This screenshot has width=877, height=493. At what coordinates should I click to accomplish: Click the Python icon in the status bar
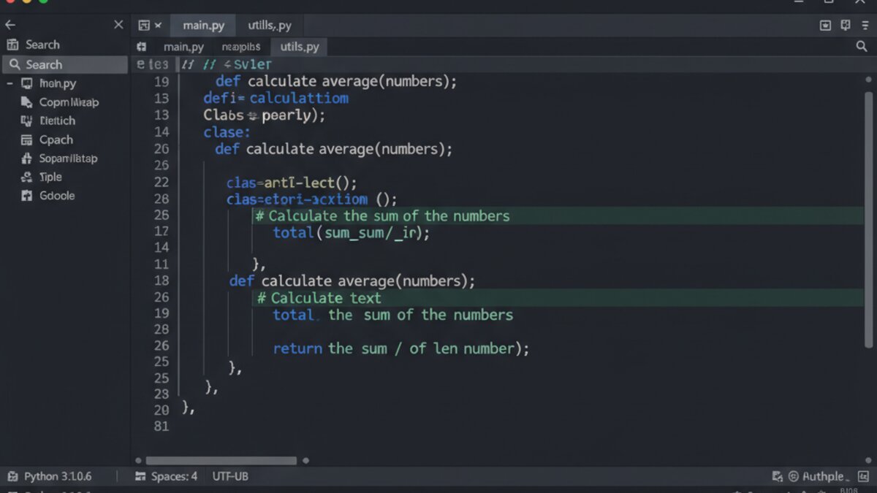(x=13, y=476)
